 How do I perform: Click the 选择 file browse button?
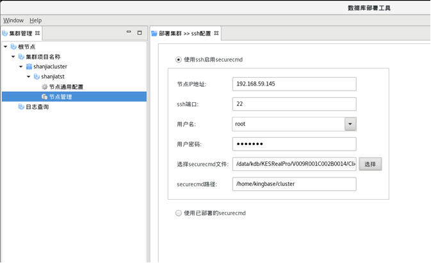click(x=370, y=164)
